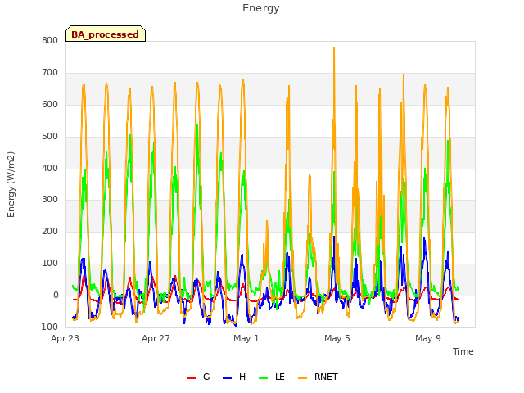Click the Apr 27 x-axis label
This screenshot has width=524, height=393.
(x=156, y=338)
